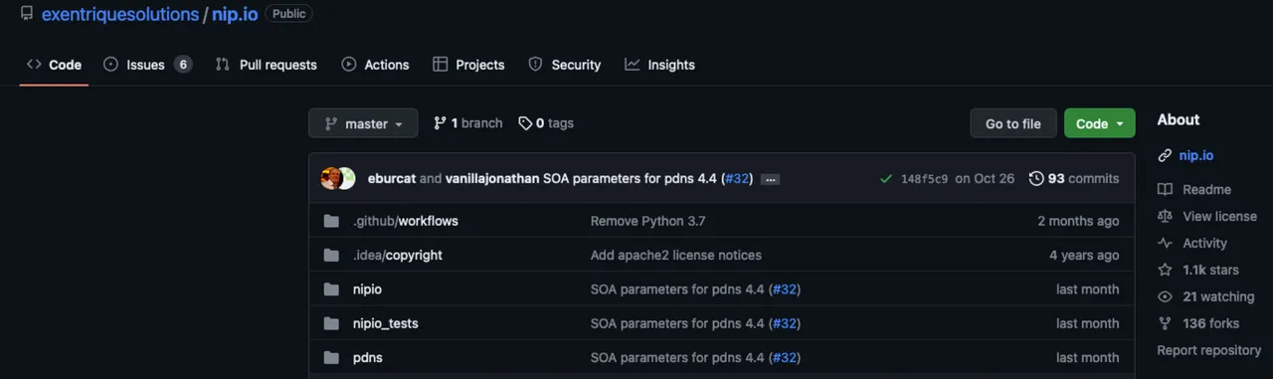Open the .idea/copyright folder
Viewport: 1273px width, 379px height.
[x=398, y=255]
